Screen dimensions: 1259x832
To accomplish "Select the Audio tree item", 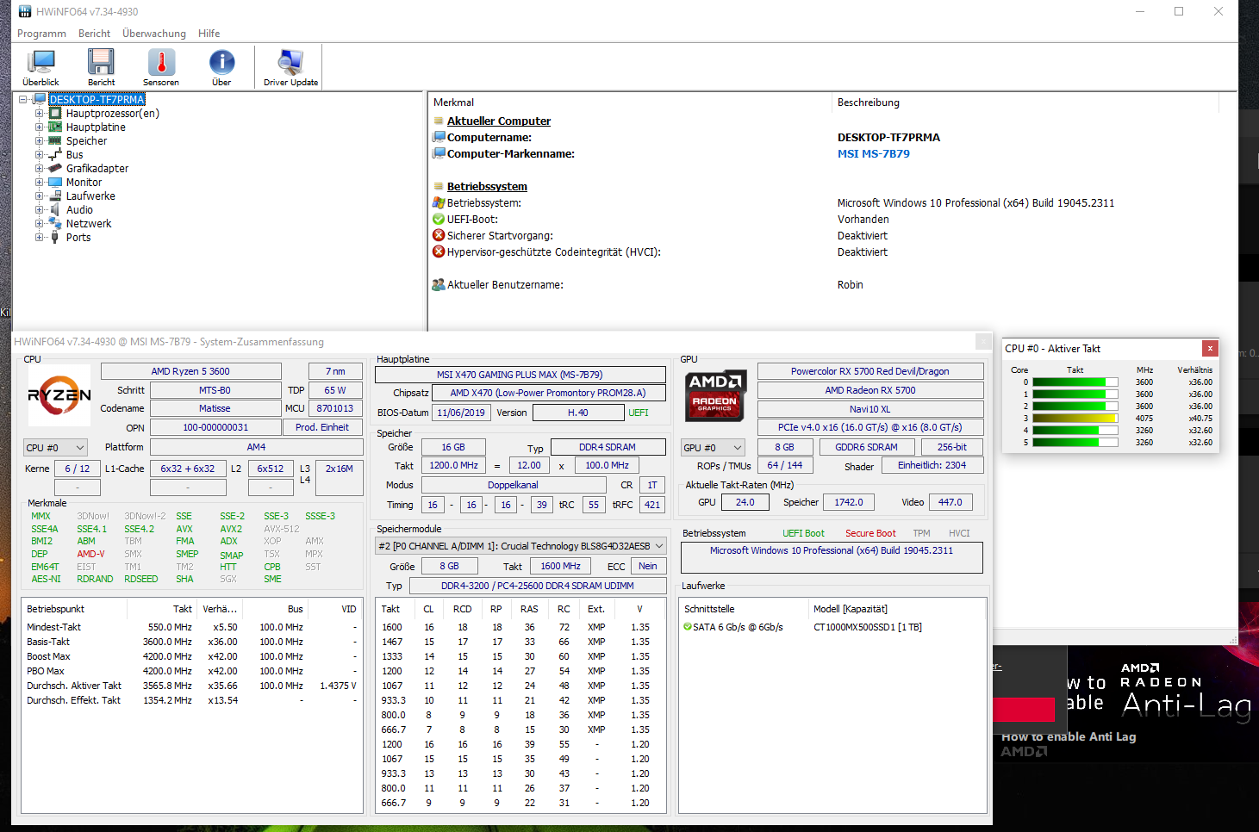I will click(79, 210).
